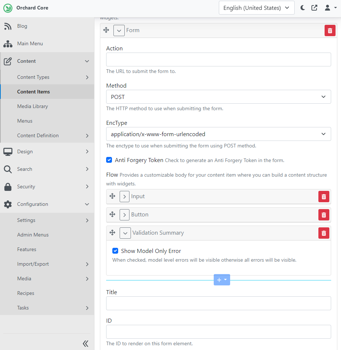This screenshot has height=350, width=341.
Task: Expand the Content Types submenu chevron
Action: tap(87, 77)
